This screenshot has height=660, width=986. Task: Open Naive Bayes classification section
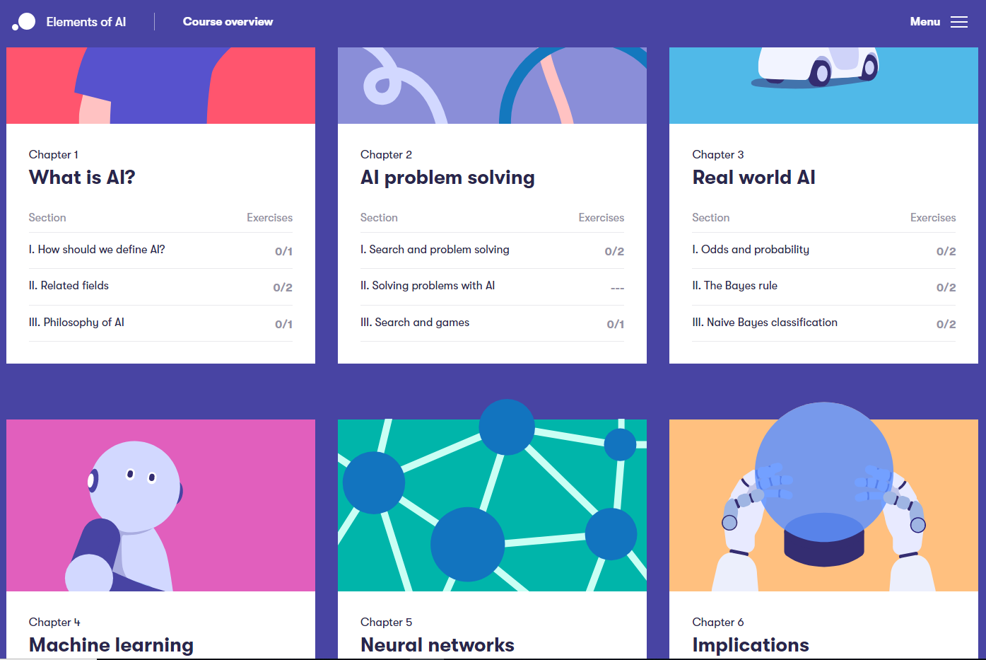point(765,323)
